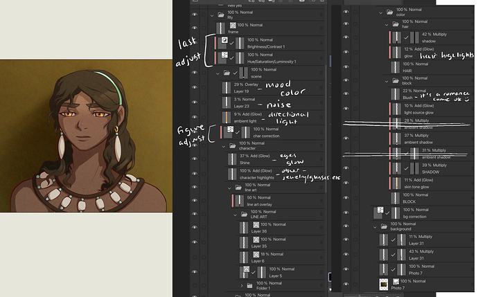Collapse the character folder
The height and width of the screenshot is (297, 478).
[223, 146]
